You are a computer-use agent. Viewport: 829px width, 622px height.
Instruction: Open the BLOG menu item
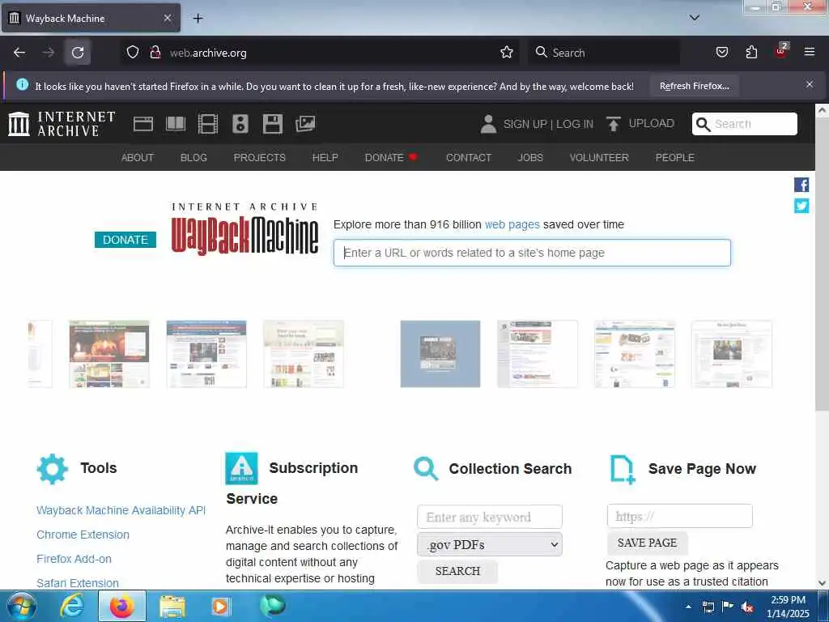click(x=193, y=158)
